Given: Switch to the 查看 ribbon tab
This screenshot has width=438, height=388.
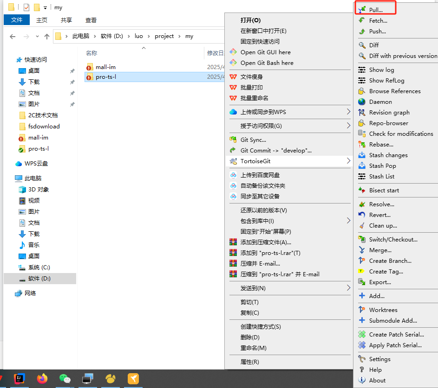Looking at the screenshot, I should (x=91, y=20).
